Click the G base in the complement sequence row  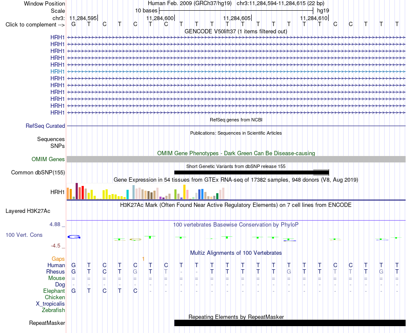tap(74, 24)
